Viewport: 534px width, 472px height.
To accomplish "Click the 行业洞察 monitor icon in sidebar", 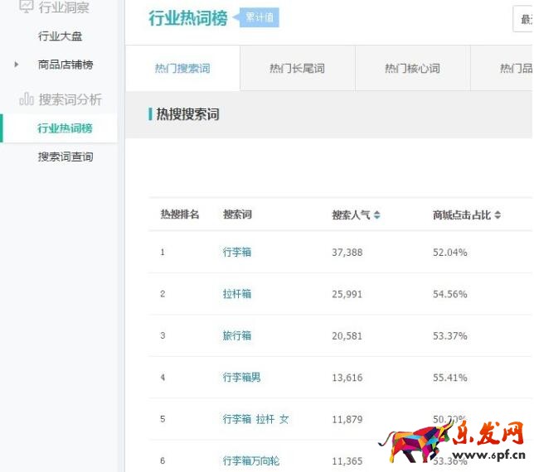I will pos(26,7).
